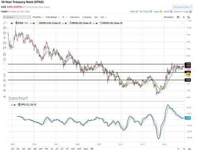The image size is (198, 150).
Task: Click the lock drawings icon
Action: pyautogui.click(x=4, y=59)
